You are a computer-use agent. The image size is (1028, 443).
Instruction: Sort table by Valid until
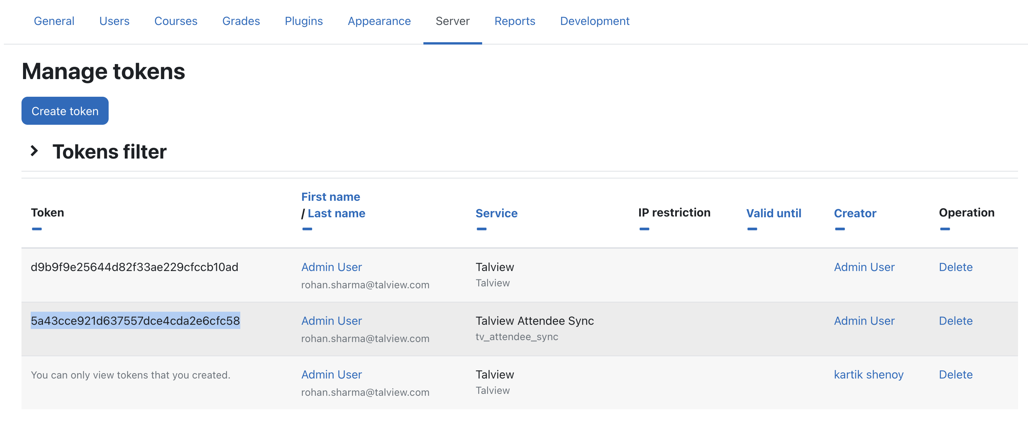tap(773, 213)
